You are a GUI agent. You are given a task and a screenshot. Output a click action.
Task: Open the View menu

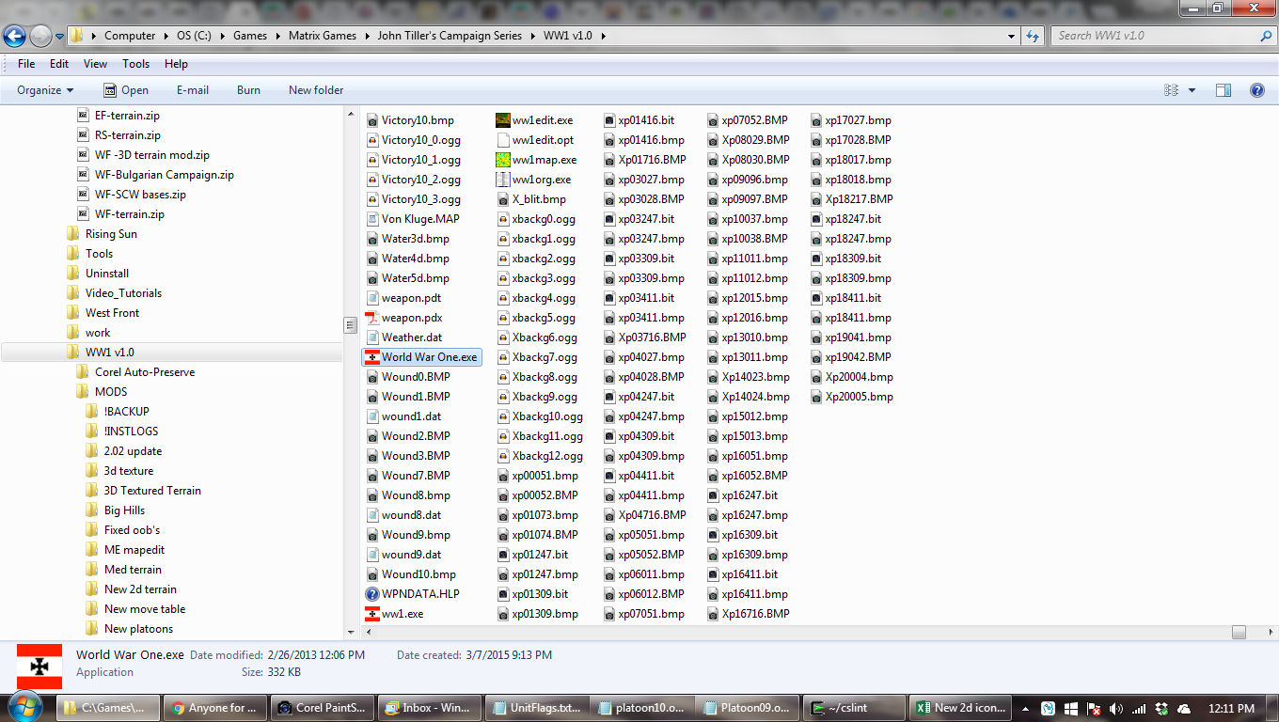pyautogui.click(x=95, y=64)
